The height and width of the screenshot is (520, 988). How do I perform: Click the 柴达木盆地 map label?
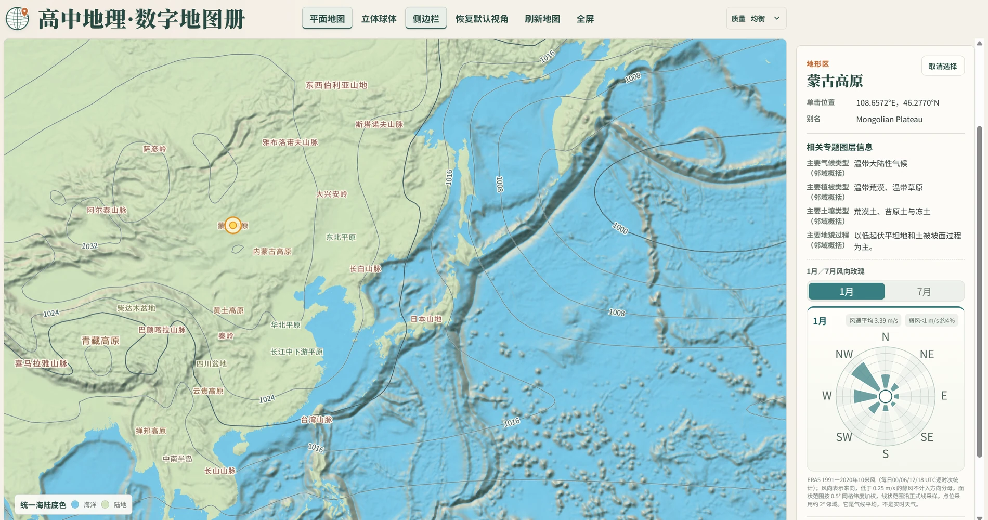pyautogui.click(x=136, y=308)
